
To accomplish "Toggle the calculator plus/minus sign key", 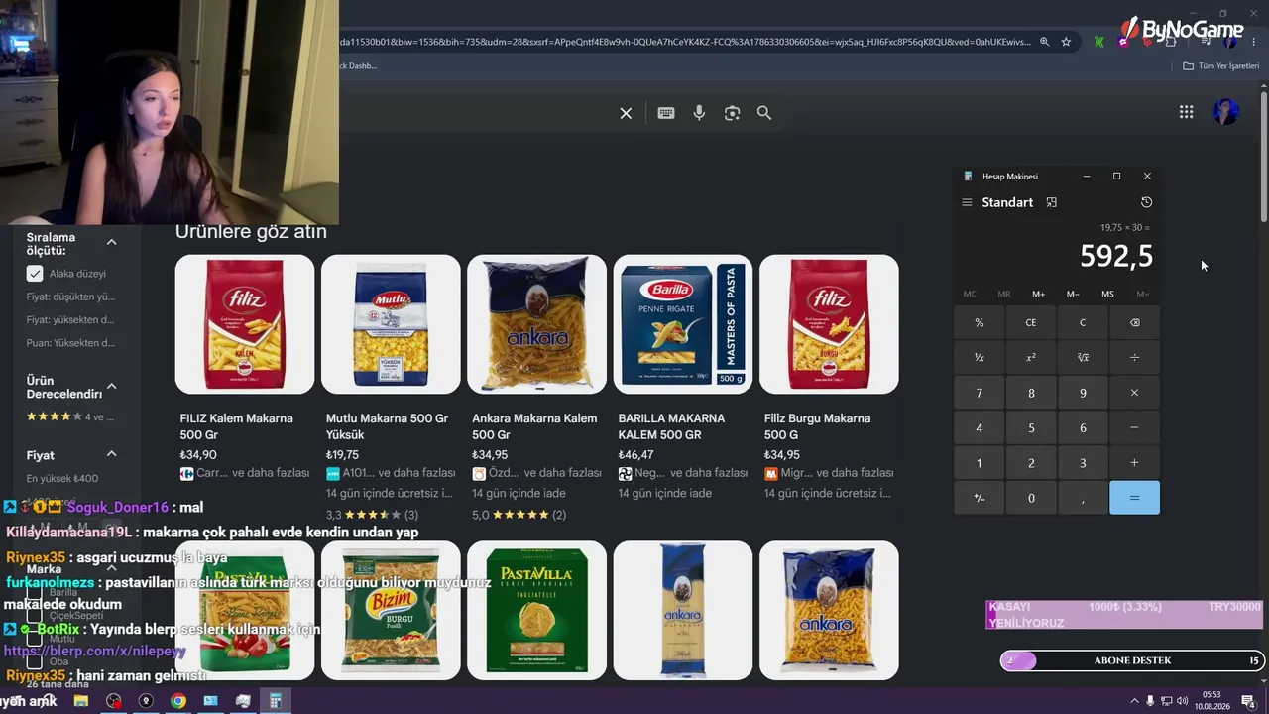I will click(x=980, y=498).
